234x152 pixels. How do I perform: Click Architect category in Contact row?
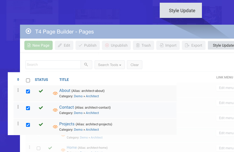(92, 113)
